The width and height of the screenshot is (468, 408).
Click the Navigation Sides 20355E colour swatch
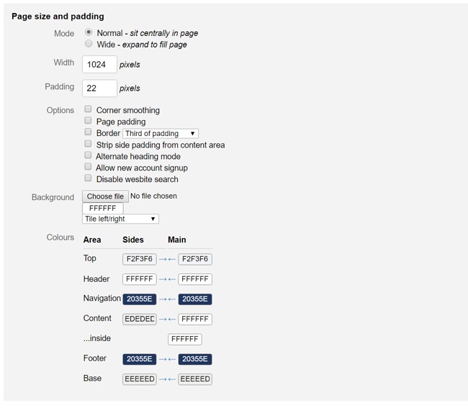(140, 299)
